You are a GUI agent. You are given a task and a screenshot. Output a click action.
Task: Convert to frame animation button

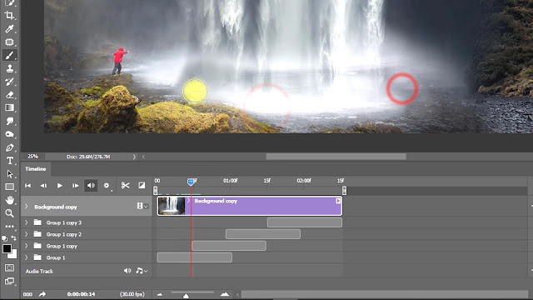tap(27, 294)
